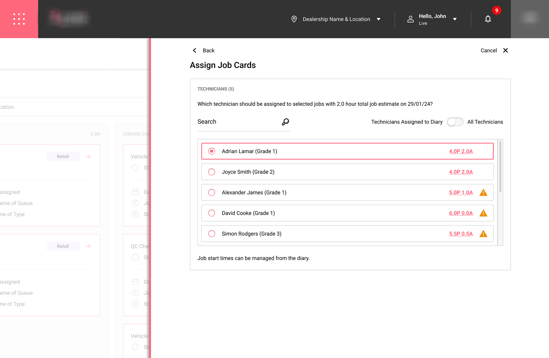Close panel with Cancel X icon
The height and width of the screenshot is (358, 549).
coord(506,50)
